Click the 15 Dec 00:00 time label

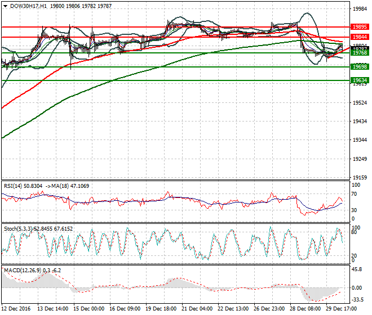point(88,309)
